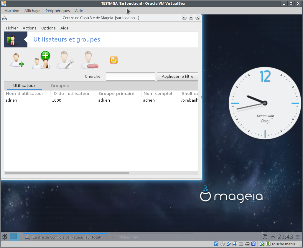Click the VirtualBox mouse integration status icon
This screenshot has height=248, width=303.
point(262,244)
